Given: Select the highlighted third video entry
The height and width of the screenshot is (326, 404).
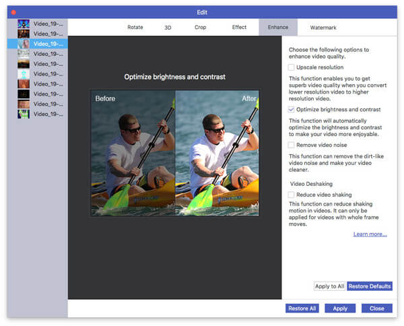Looking at the screenshot, I should point(38,44).
